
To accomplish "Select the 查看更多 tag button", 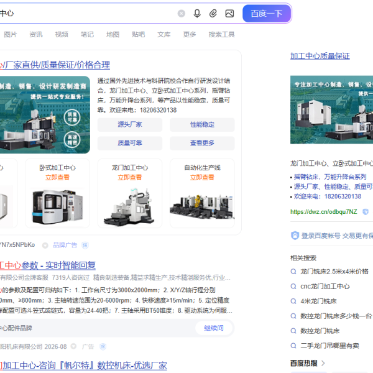I will click(x=202, y=143).
